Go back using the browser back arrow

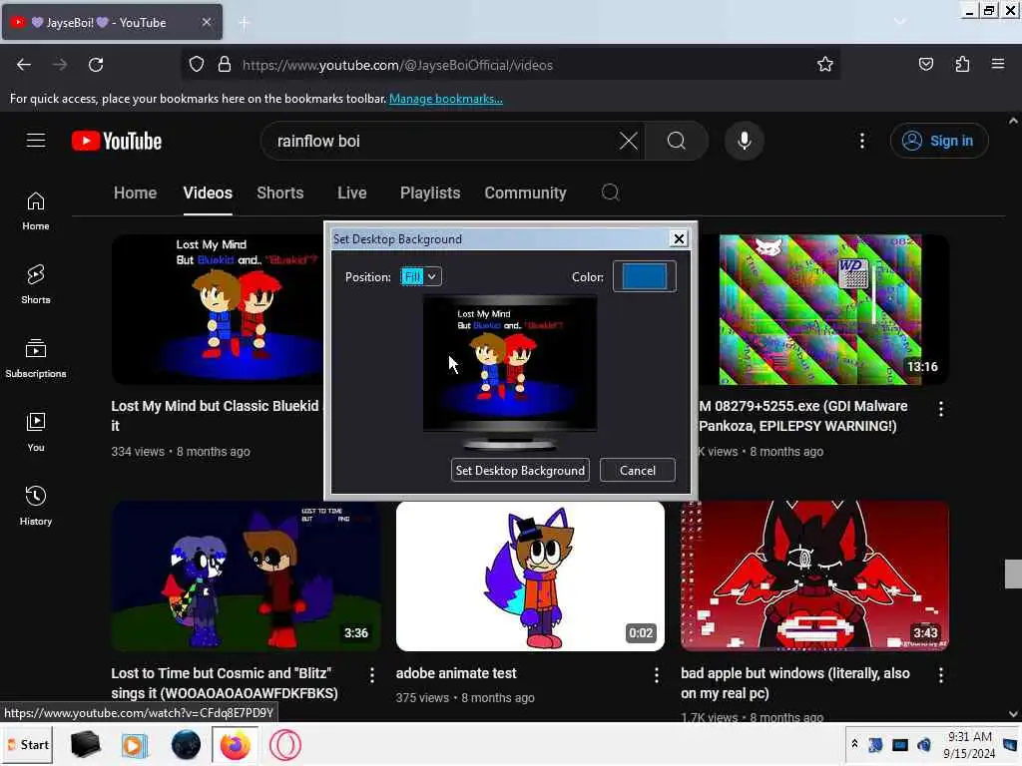coord(24,65)
